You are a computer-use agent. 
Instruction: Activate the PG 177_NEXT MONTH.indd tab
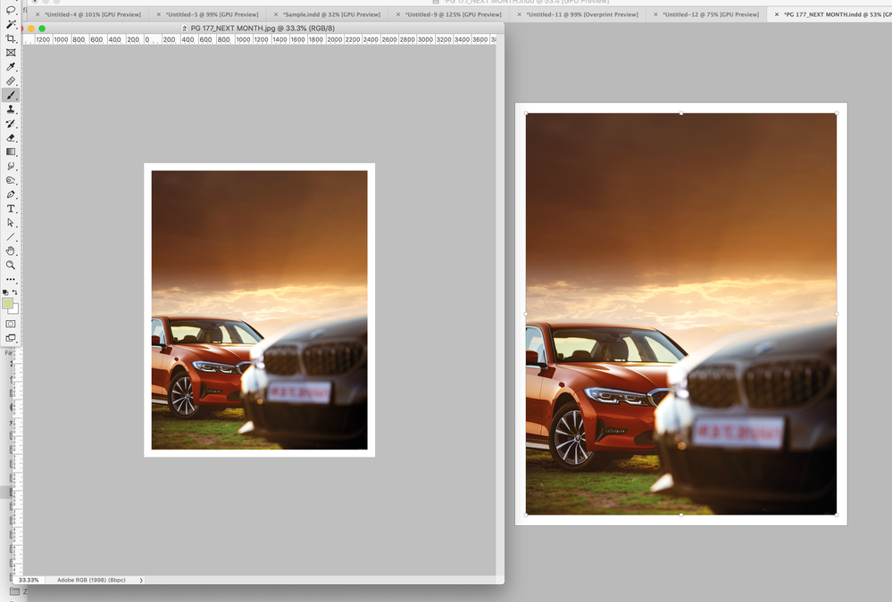click(x=830, y=14)
